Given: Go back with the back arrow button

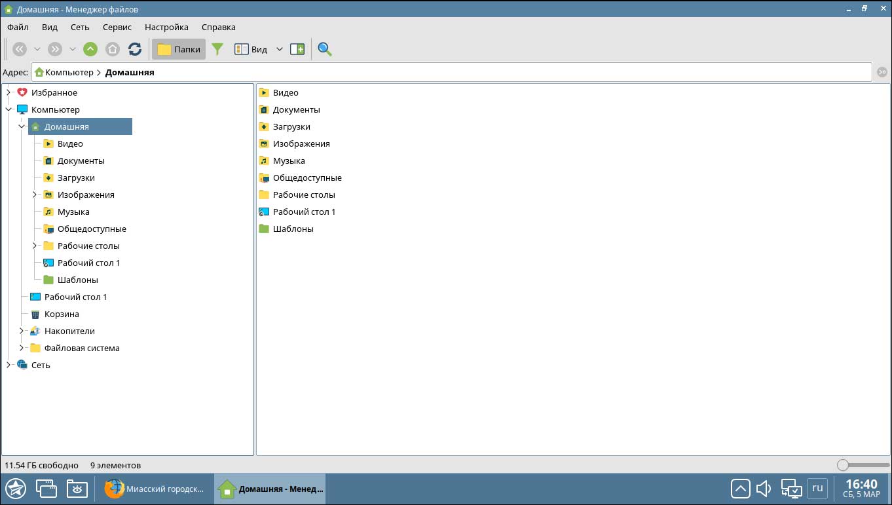Looking at the screenshot, I should (x=20, y=49).
